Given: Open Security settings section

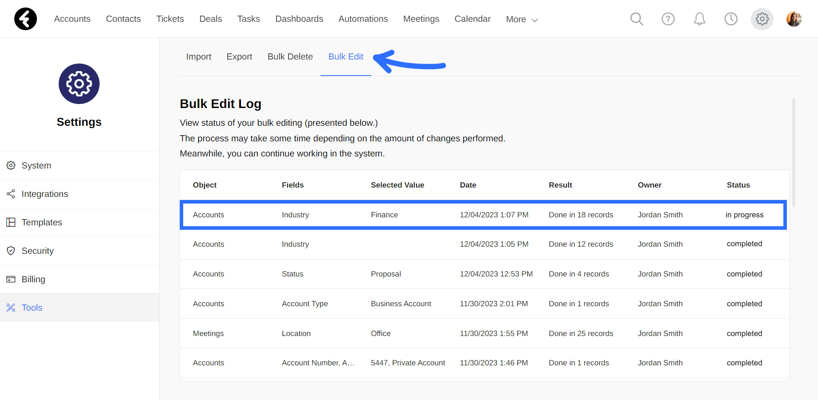Looking at the screenshot, I should coord(80,251).
